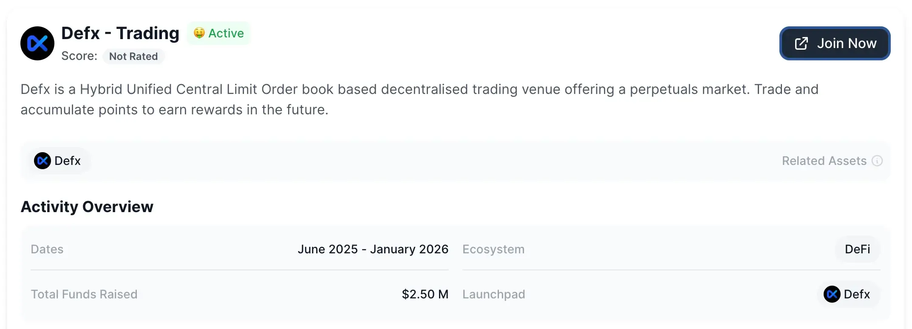Click the Defx logo in the Launchpad row
The image size is (912, 329).
pyautogui.click(x=832, y=294)
